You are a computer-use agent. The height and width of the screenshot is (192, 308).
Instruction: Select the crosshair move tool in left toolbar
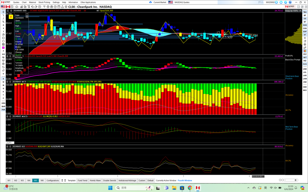coord(3,12)
